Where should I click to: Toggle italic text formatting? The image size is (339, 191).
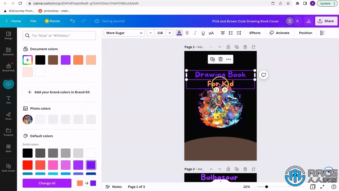click(195, 33)
